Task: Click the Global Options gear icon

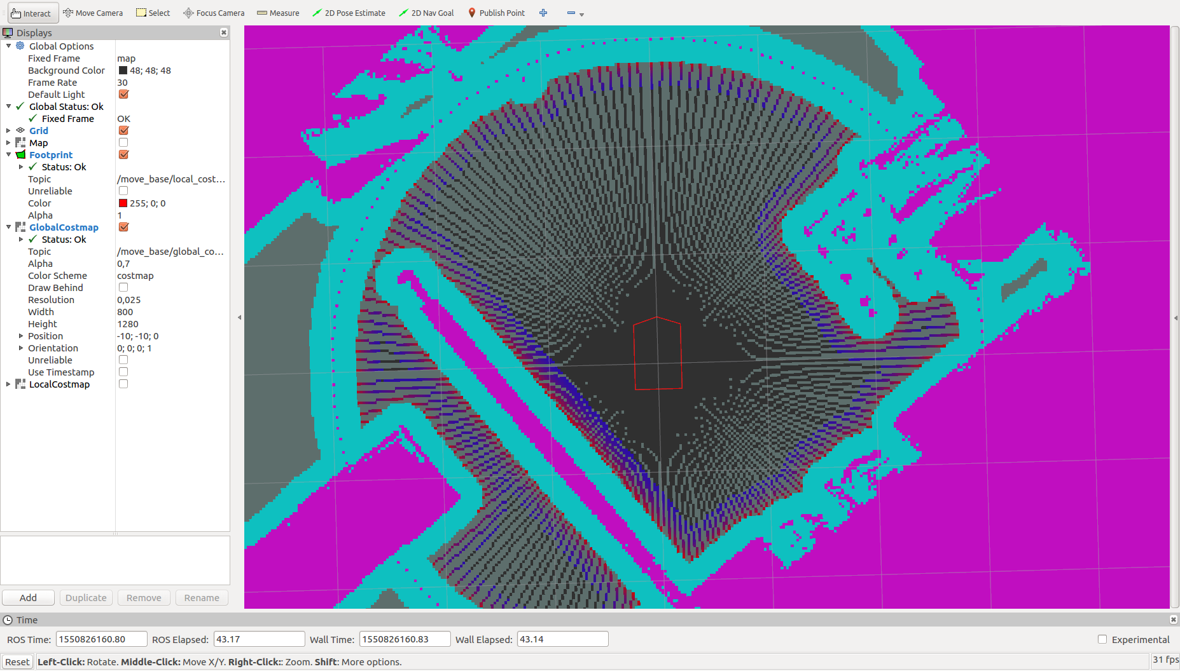Action: 20,46
